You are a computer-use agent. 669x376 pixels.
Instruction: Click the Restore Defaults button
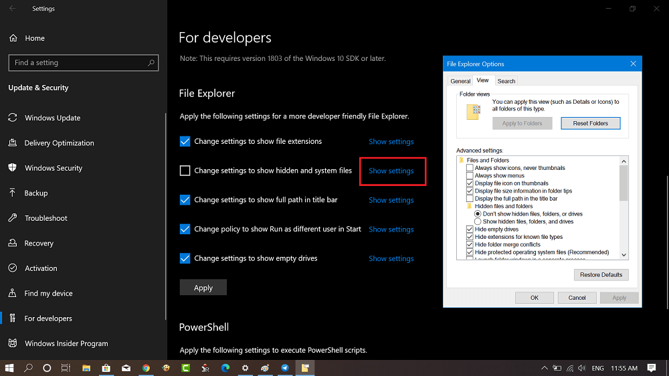pos(601,275)
